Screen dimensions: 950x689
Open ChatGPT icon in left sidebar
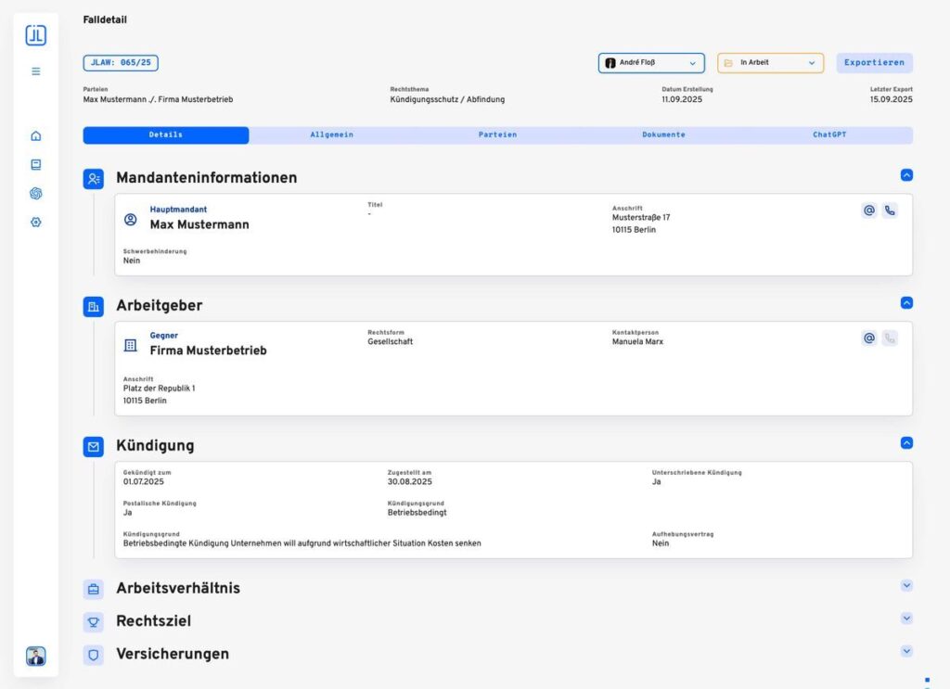36,193
